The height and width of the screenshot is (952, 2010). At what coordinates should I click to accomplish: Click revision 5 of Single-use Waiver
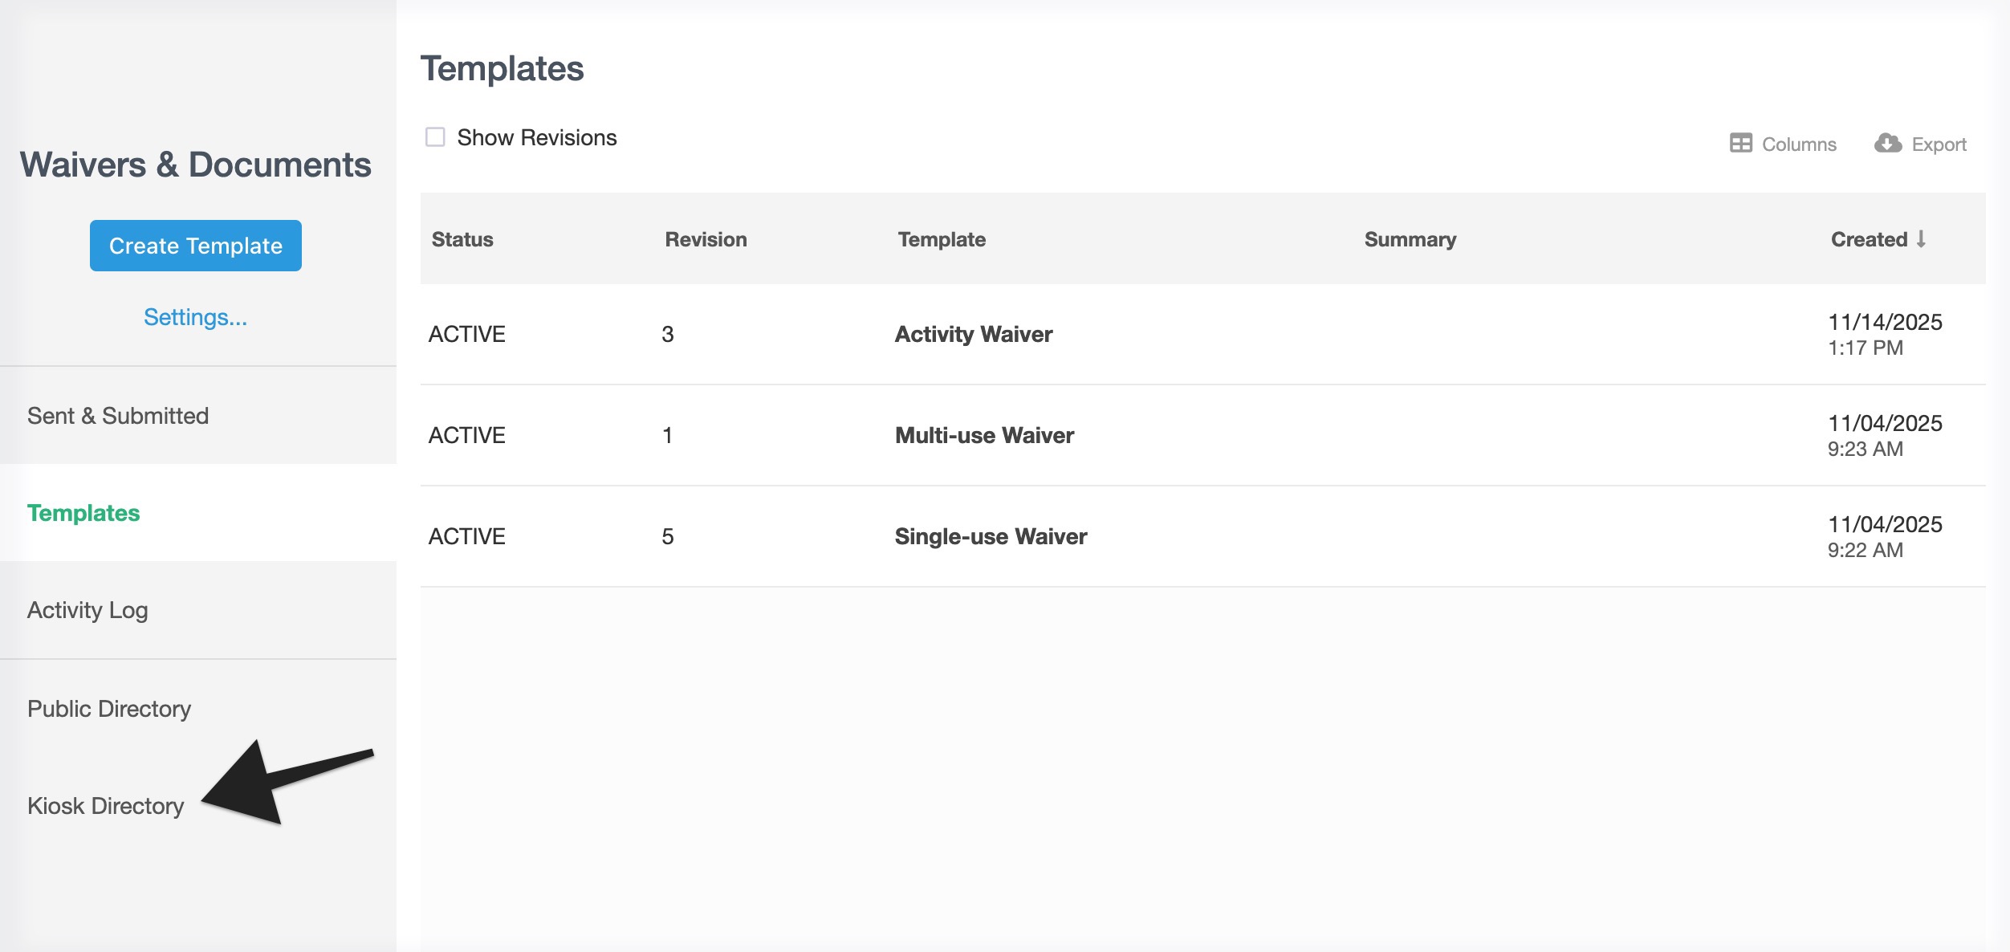pos(668,536)
